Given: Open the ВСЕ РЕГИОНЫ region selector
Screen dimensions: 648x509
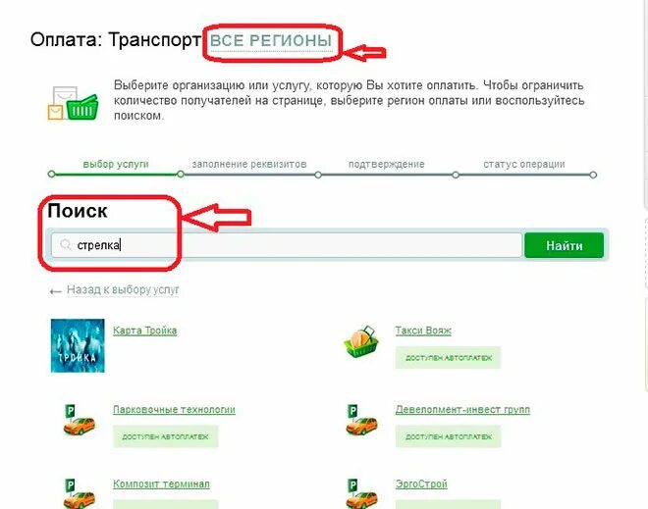Looking at the screenshot, I should coord(271,41).
